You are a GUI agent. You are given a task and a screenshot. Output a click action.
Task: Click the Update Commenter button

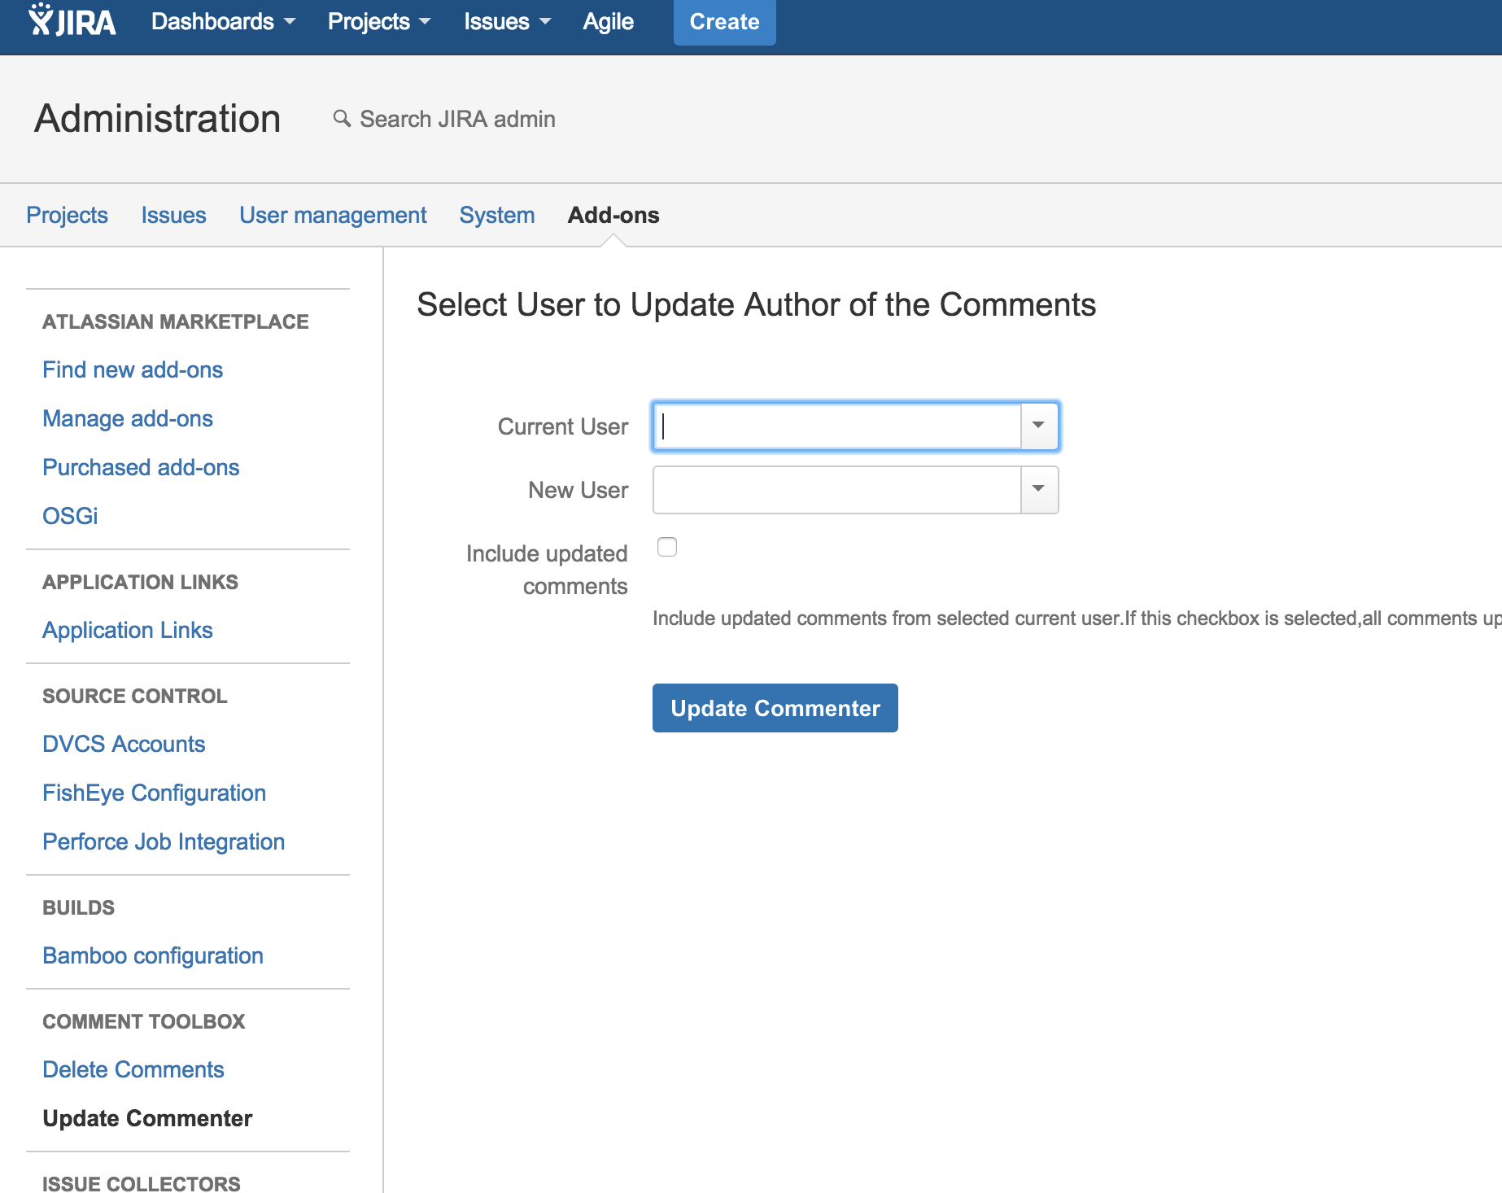[x=775, y=708]
